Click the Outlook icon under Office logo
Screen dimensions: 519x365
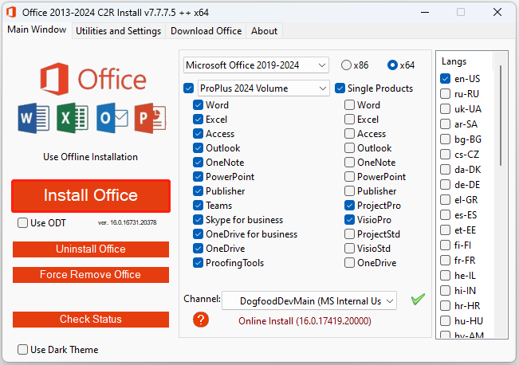[x=111, y=118]
